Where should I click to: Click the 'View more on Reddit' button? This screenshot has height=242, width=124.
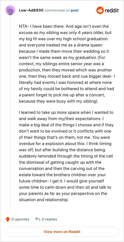pyautogui.click(x=62, y=232)
